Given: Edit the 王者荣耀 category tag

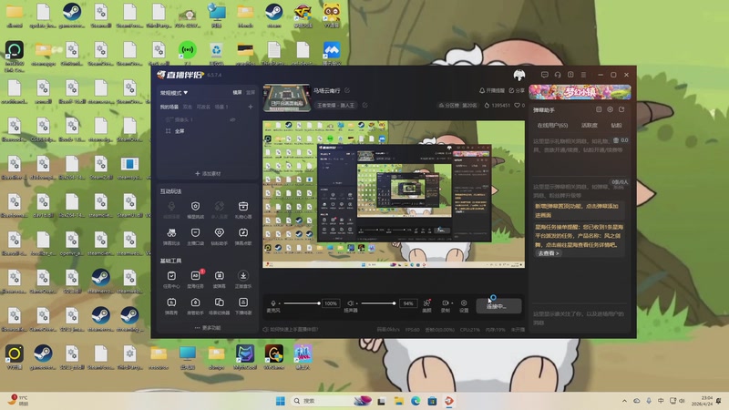Looking at the screenshot, I should pos(365,105).
